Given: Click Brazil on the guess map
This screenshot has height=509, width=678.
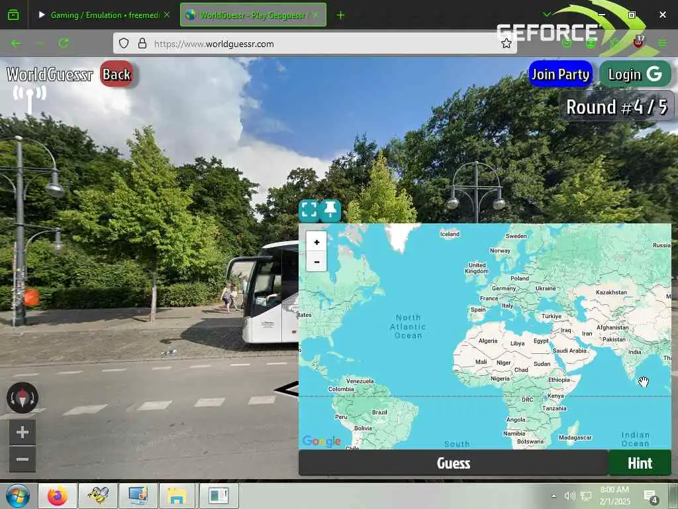Looking at the screenshot, I should point(379,412).
